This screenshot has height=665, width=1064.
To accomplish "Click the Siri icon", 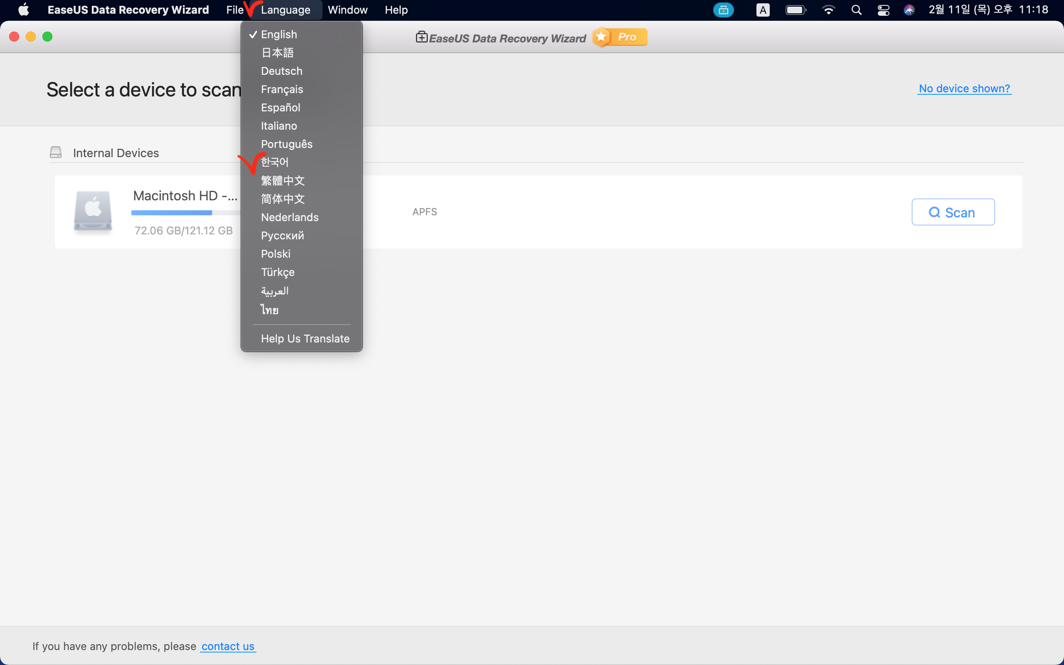I will click(x=909, y=10).
